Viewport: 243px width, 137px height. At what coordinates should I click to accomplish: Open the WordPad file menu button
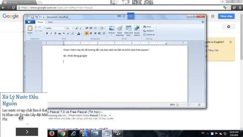click(30, 22)
